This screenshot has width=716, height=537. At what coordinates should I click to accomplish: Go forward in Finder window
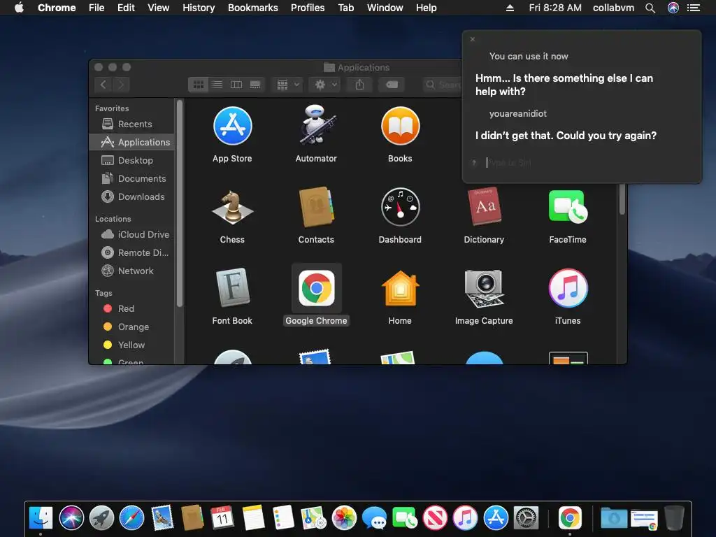coord(121,85)
